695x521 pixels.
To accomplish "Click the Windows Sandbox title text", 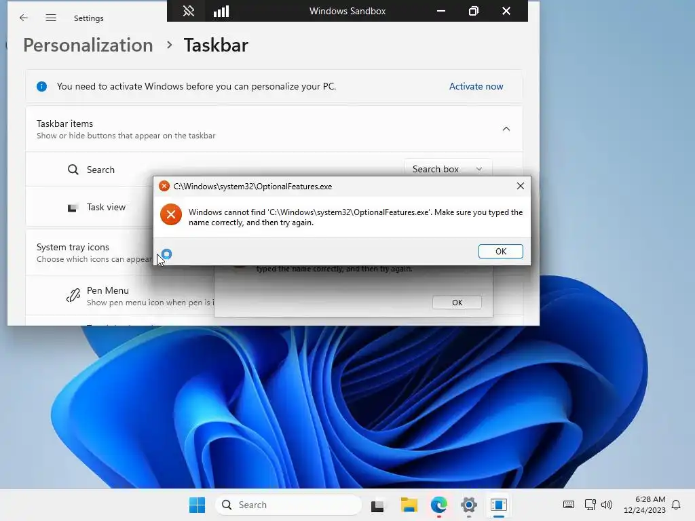I will pos(347,11).
